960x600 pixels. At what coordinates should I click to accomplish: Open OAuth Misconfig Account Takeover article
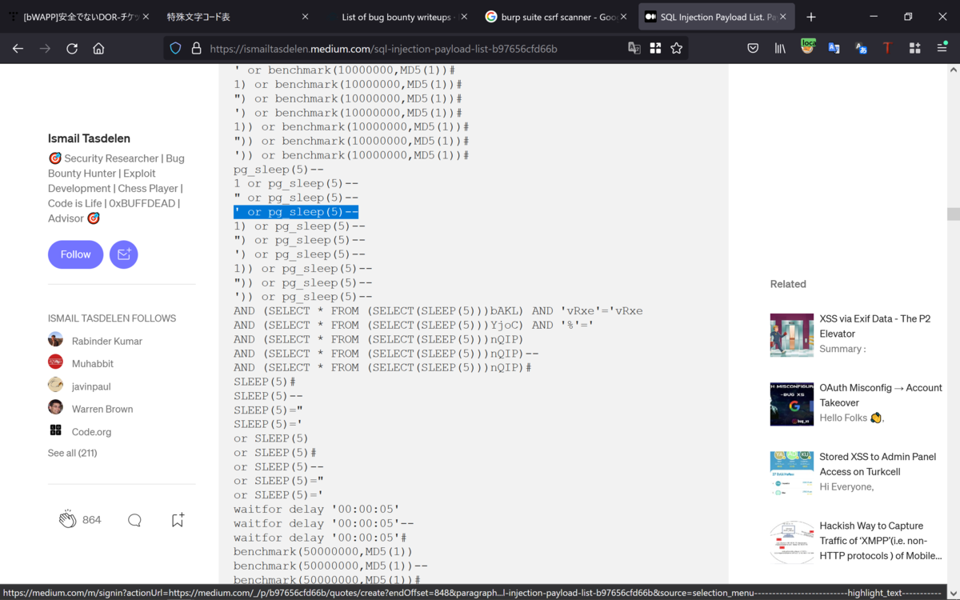pos(881,395)
